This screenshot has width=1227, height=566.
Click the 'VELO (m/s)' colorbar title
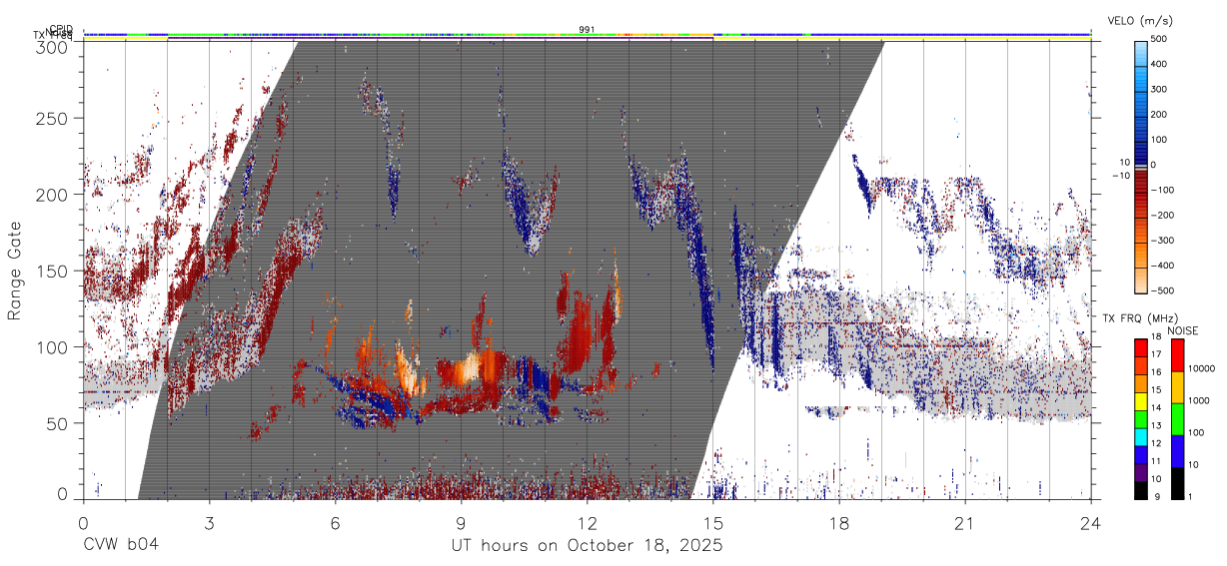(x=1140, y=20)
